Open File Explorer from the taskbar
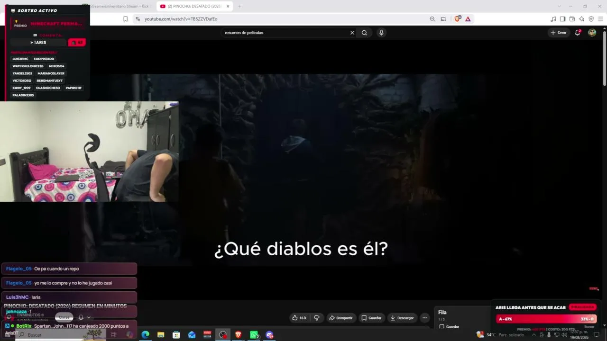The width and height of the screenshot is (607, 341). tap(161, 335)
